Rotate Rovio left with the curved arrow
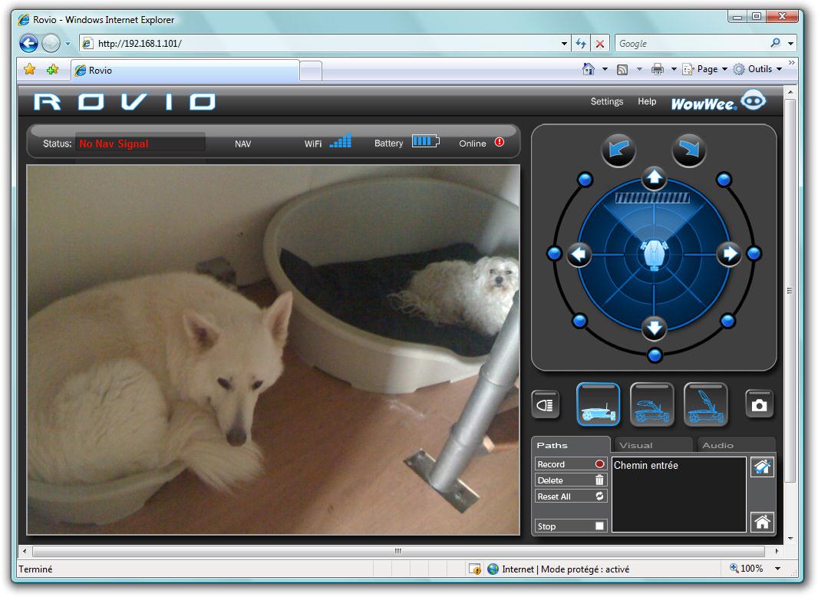Screen dimensions: 818x597 (618, 150)
